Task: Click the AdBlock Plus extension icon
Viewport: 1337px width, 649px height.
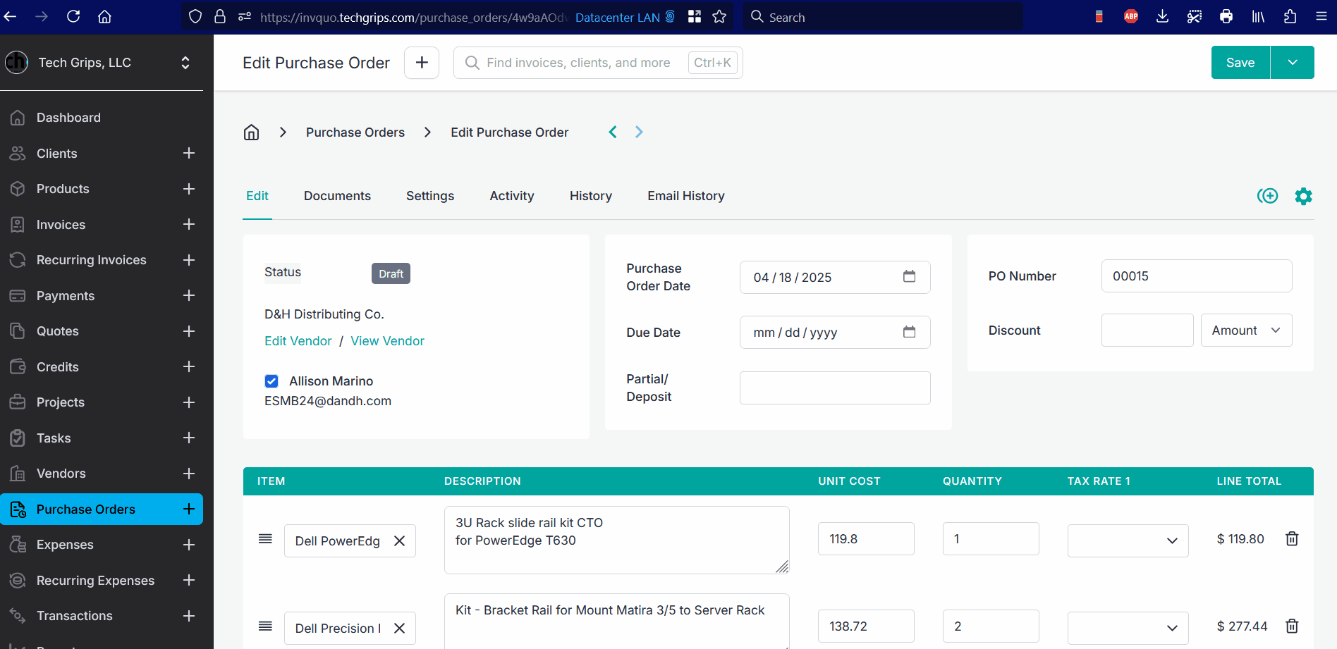Action: 1131,16
